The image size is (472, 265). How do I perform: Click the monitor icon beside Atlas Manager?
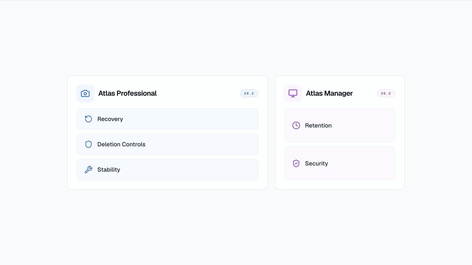click(293, 93)
